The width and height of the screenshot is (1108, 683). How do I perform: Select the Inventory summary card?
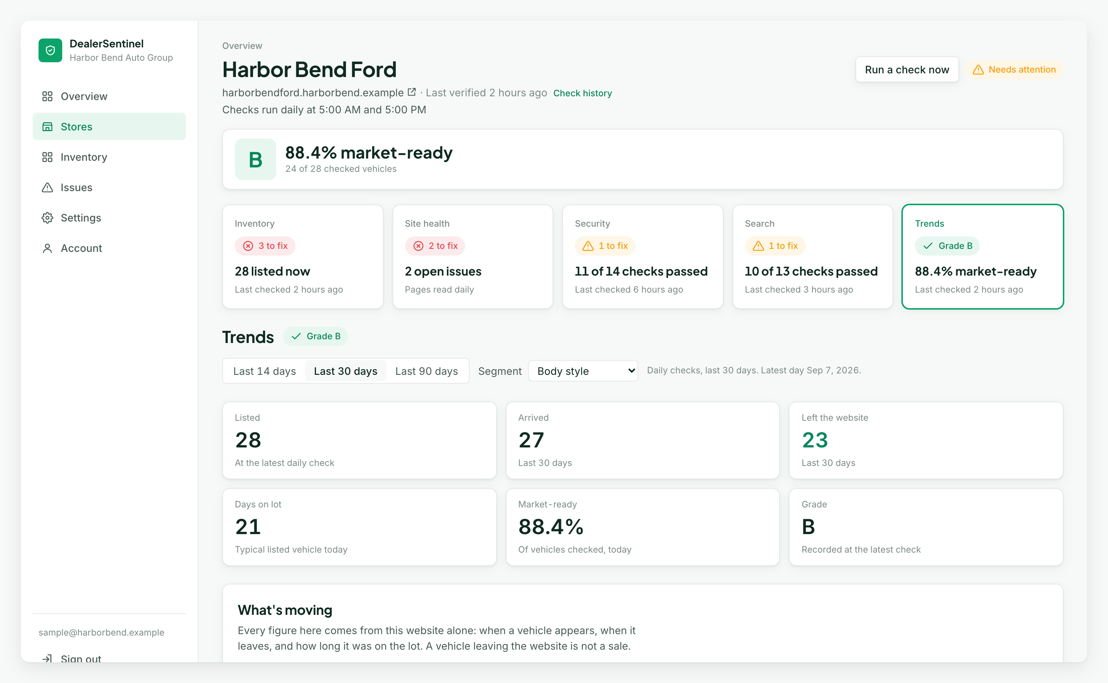tap(303, 257)
